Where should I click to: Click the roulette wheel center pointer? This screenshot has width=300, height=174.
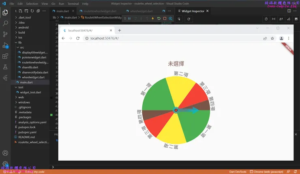tap(176, 110)
